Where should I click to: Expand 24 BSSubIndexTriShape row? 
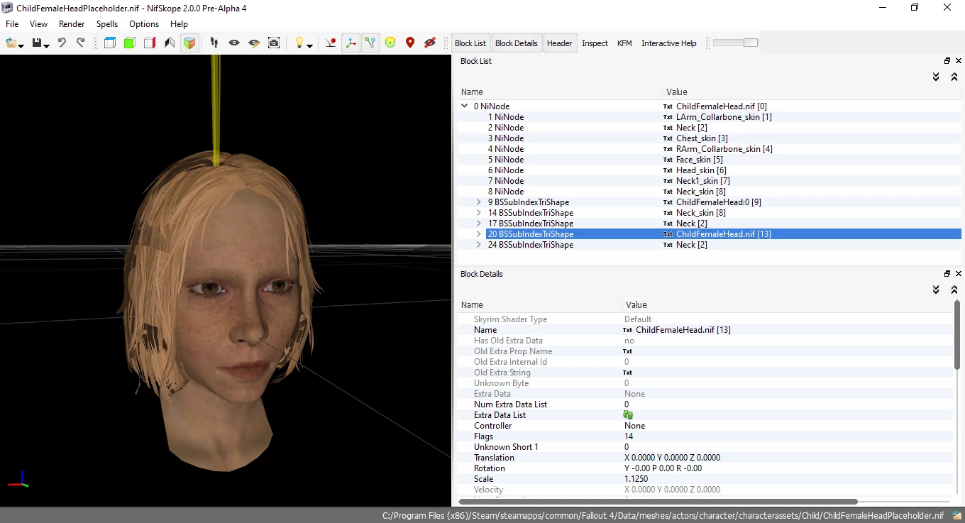[480, 245]
